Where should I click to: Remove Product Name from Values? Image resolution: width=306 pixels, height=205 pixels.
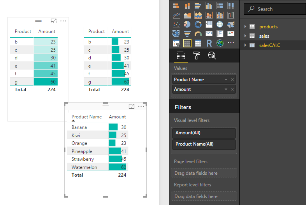(x=232, y=80)
